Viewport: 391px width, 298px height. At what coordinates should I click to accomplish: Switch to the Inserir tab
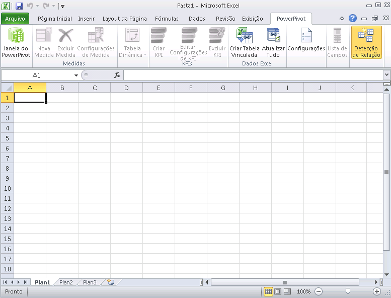pyautogui.click(x=86, y=19)
